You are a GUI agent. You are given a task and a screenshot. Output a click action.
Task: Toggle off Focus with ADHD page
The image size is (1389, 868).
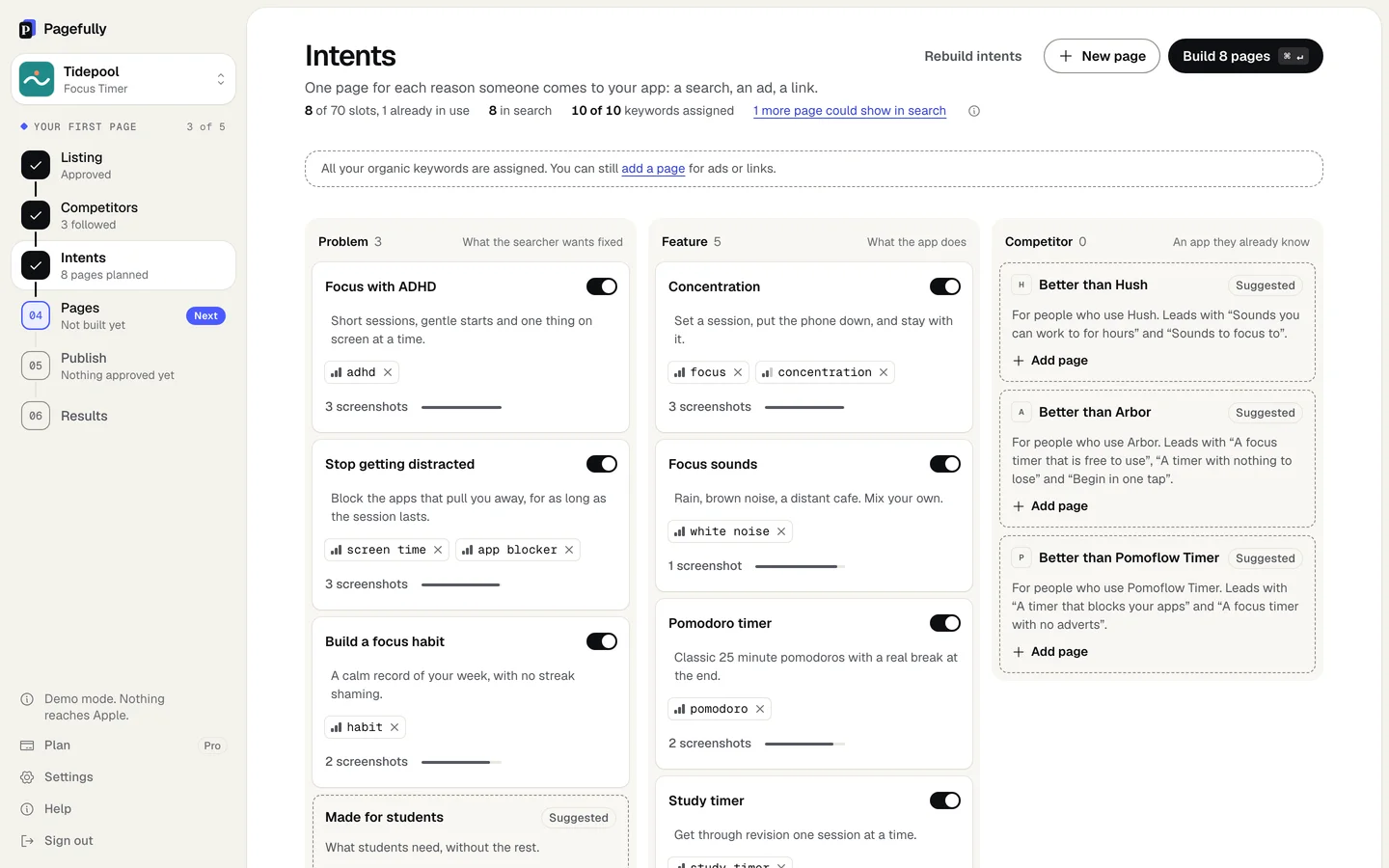[x=602, y=286]
